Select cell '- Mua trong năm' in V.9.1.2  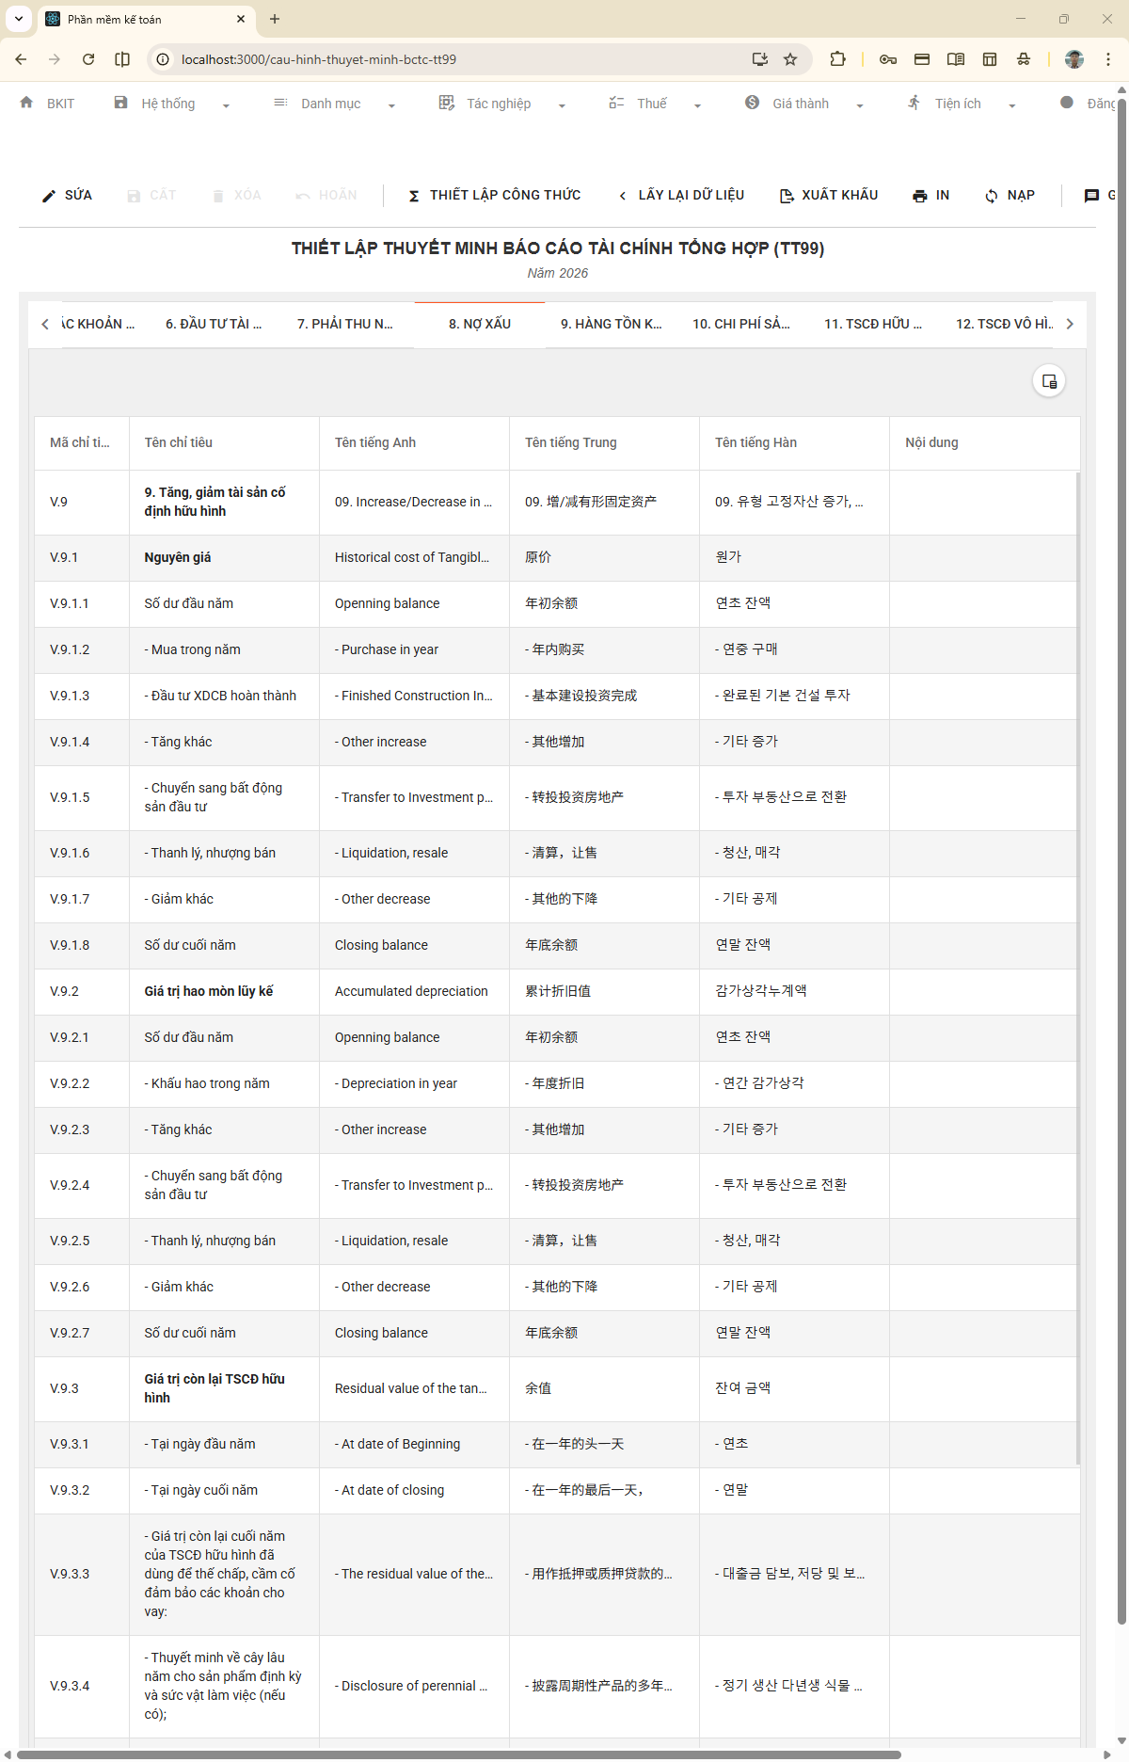[224, 649]
